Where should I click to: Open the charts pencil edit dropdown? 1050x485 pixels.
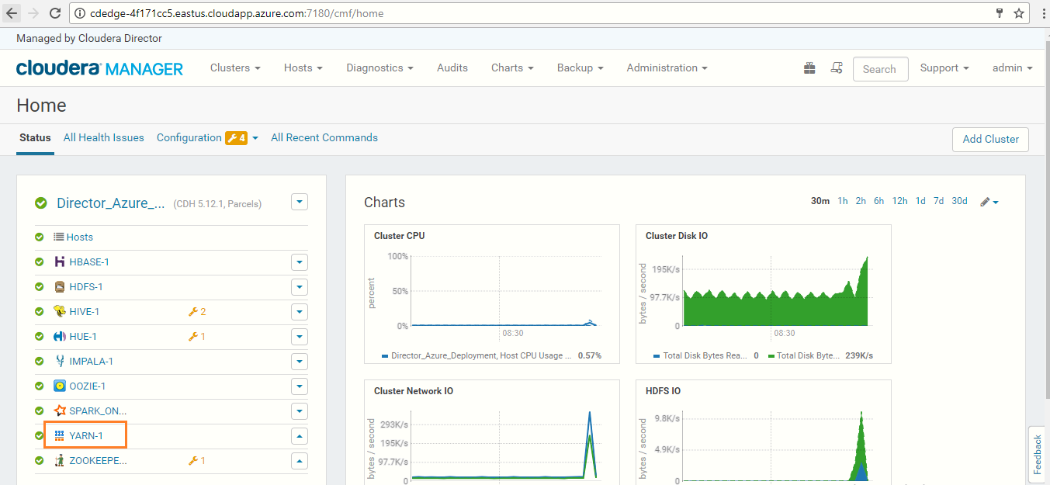(x=989, y=202)
